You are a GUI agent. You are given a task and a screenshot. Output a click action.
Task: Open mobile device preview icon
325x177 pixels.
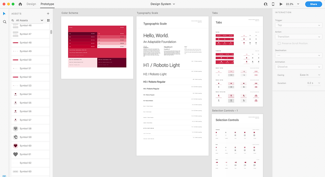click(273, 4)
